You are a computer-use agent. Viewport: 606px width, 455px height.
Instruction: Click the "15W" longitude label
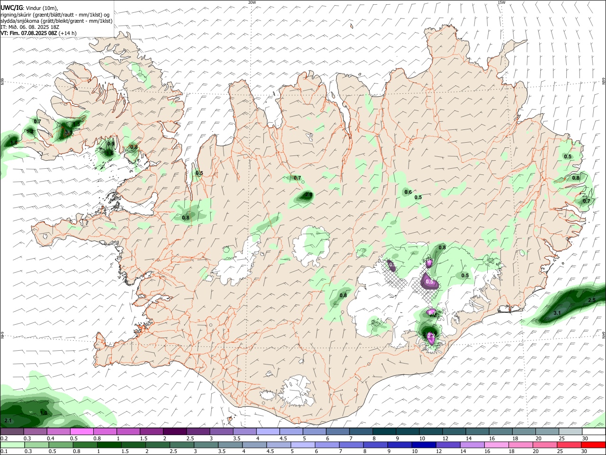click(501, 2)
